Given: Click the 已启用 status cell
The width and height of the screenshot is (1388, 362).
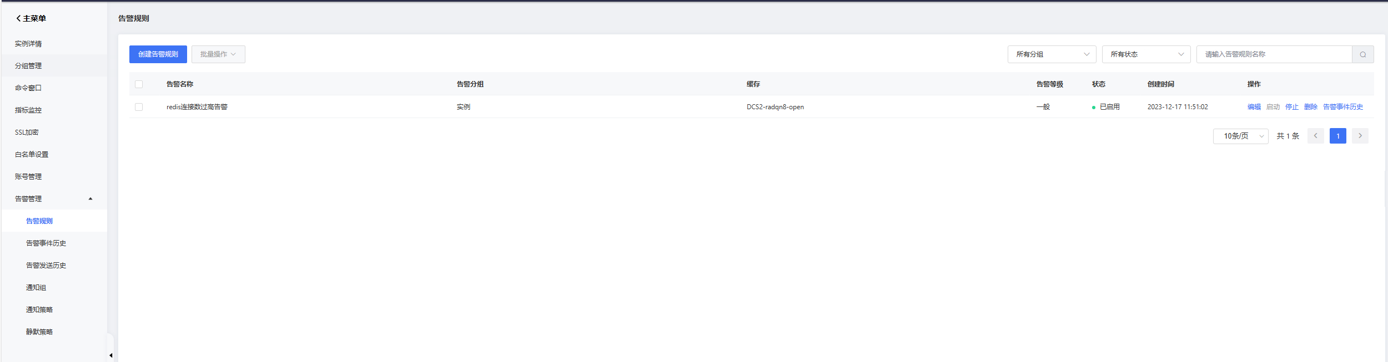Looking at the screenshot, I should pyautogui.click(x=1105, y=107).
